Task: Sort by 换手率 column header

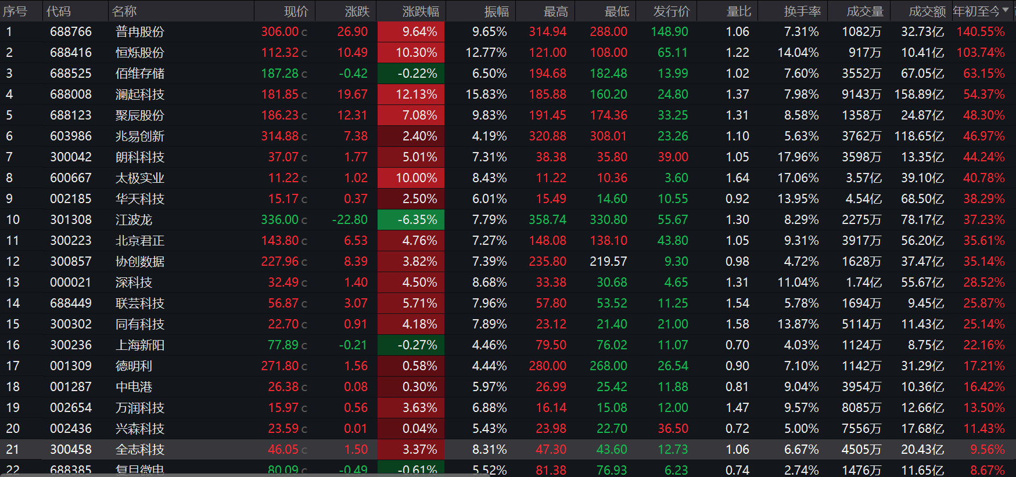Action: (x=802, y=12)
